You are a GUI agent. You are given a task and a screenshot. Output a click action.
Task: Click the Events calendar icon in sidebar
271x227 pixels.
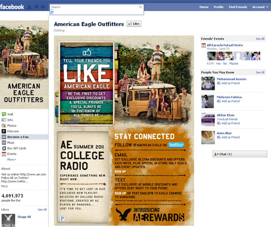point(4,154)
